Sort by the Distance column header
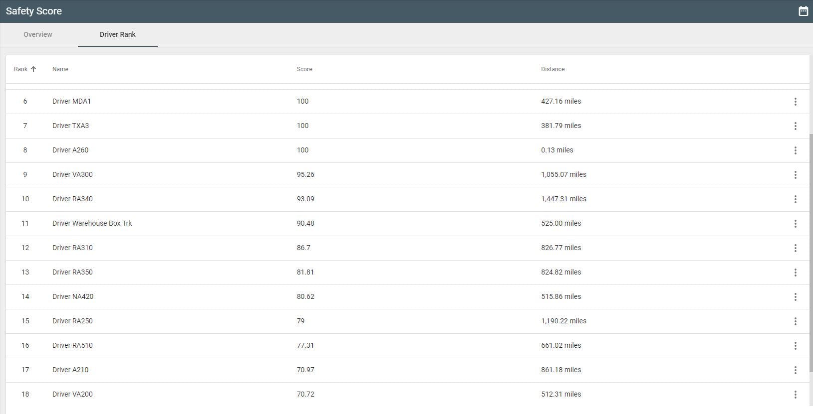Viewport: 813px width, 414px height. (552, 69)
